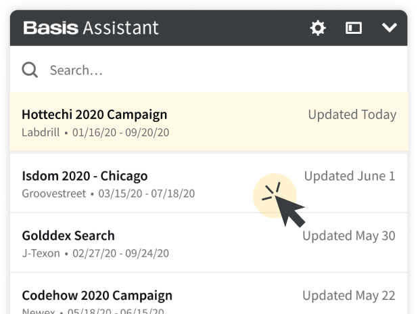Screen dimensions: 418x314
Task: Click the dark Basis Assistant header bar
Action: click(208, 28)
